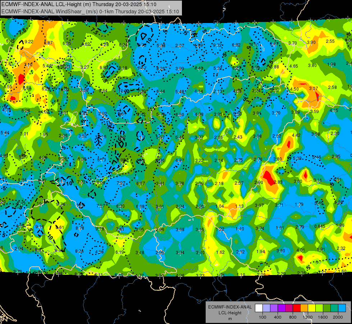Viewport: 352px width, 324px height.
Task: Click the light lavender legend swatch
Action: [266, 308]
